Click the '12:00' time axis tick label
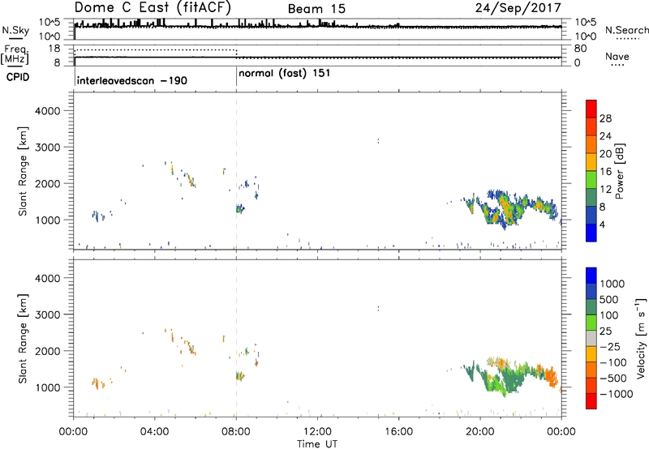649x449 pixels. (x=317, y=432)
